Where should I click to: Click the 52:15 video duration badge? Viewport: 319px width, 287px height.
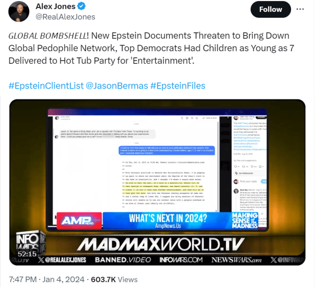point(27,254)
